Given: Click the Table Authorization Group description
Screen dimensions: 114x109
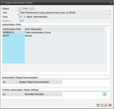Looking at the screenshot, I should [x=38, y=32].
